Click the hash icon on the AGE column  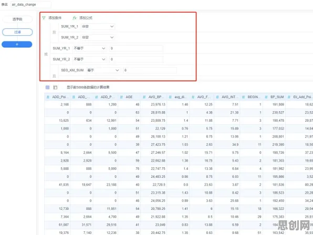tap(121, 97)
